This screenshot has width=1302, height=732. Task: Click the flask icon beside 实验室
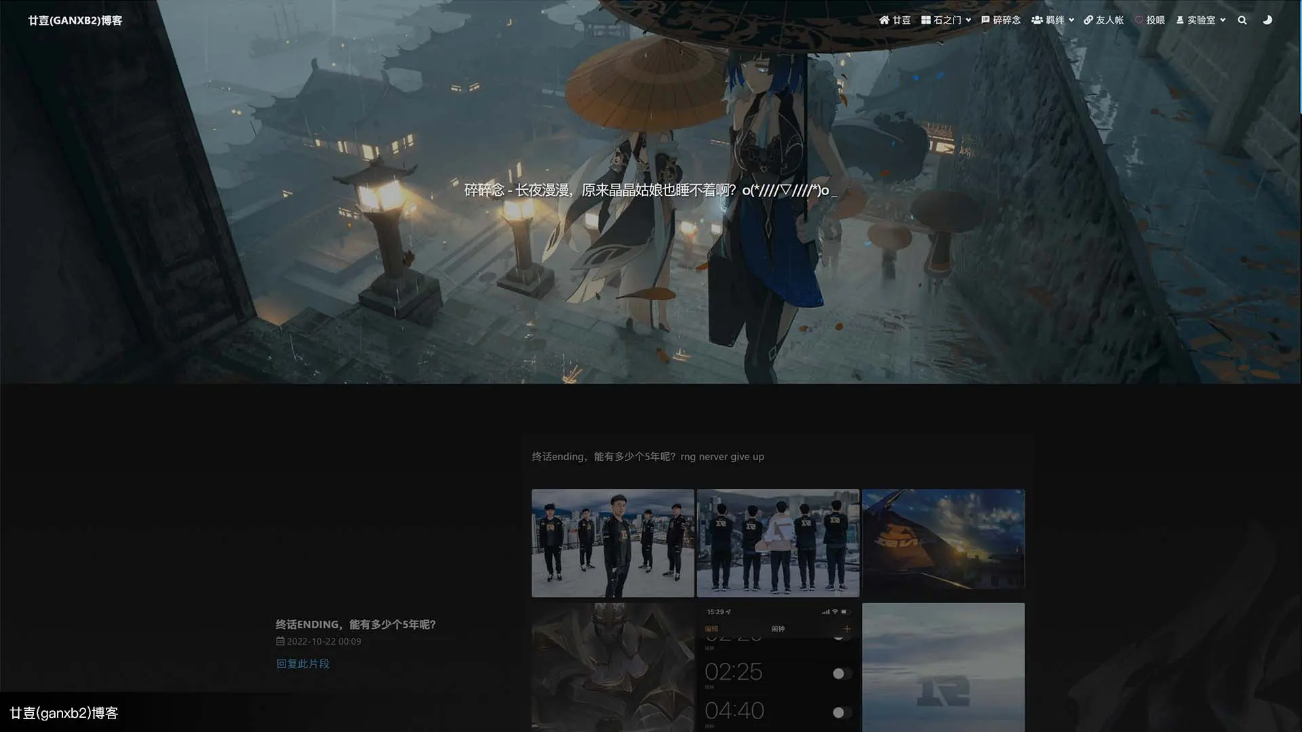(x=1180, y=20)
